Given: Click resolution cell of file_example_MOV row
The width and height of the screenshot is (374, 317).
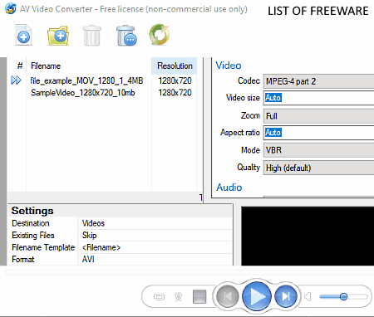Looking at the screenshot, I should pyautogui.click(x=175, y=80).
